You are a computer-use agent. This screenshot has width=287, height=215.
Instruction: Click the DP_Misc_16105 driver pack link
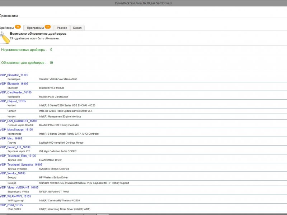[x=11, y=138]
